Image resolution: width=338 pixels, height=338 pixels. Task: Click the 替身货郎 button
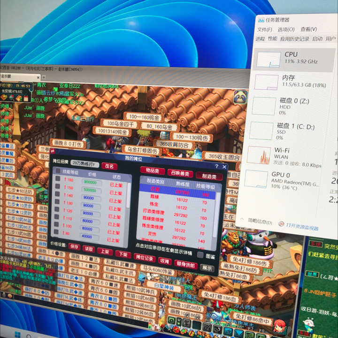185,264
